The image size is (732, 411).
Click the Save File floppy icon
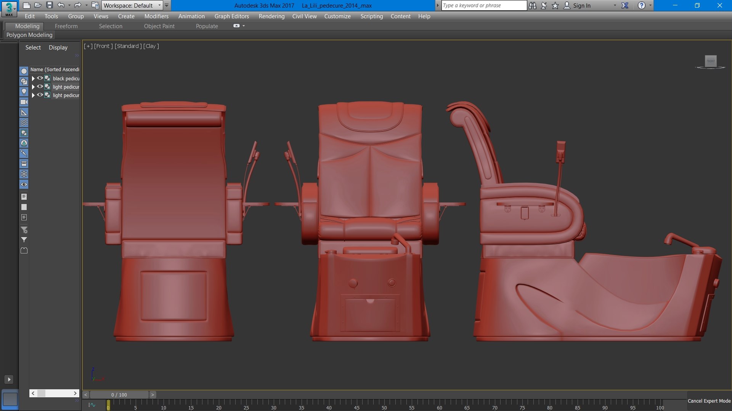49,5
